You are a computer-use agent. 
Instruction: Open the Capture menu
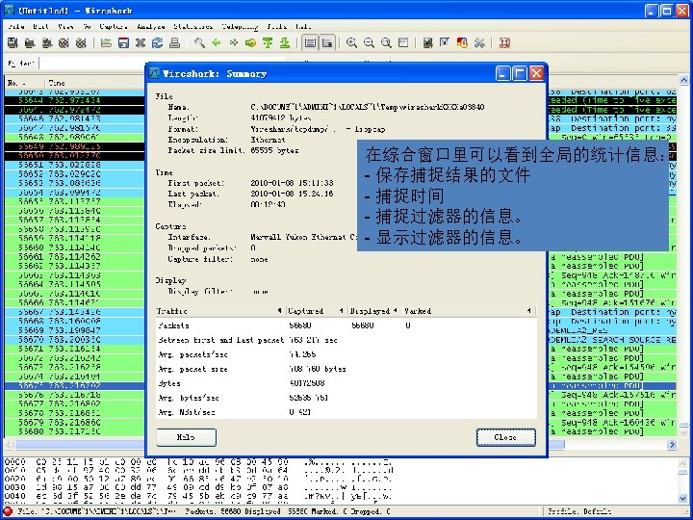tap(114, 26)
